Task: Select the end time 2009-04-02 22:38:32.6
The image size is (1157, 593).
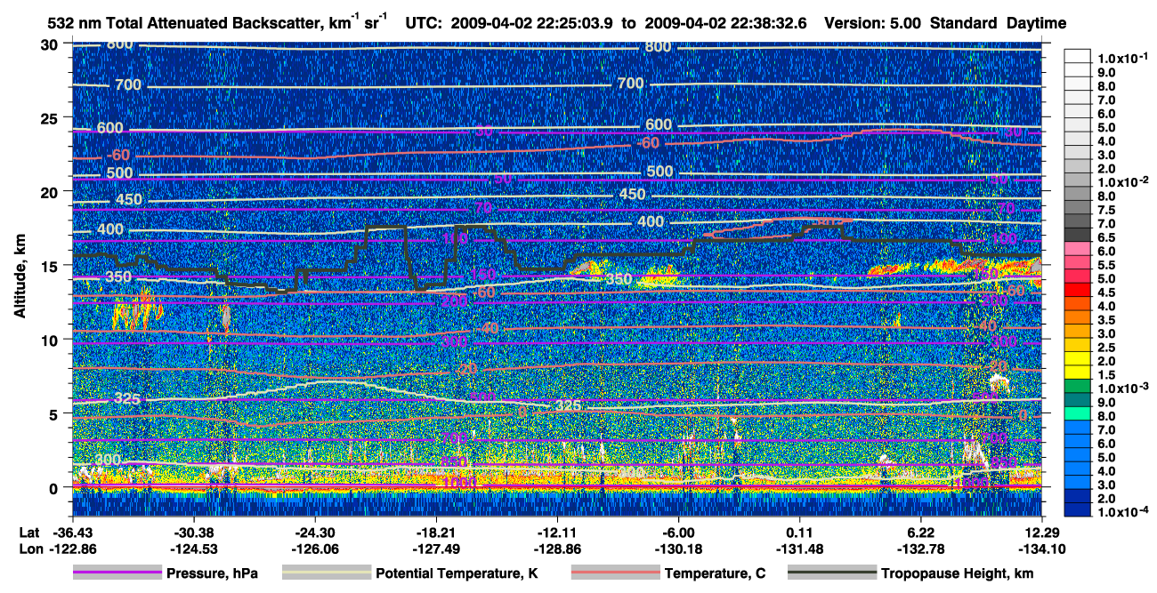Action: [x=724, y=23]
